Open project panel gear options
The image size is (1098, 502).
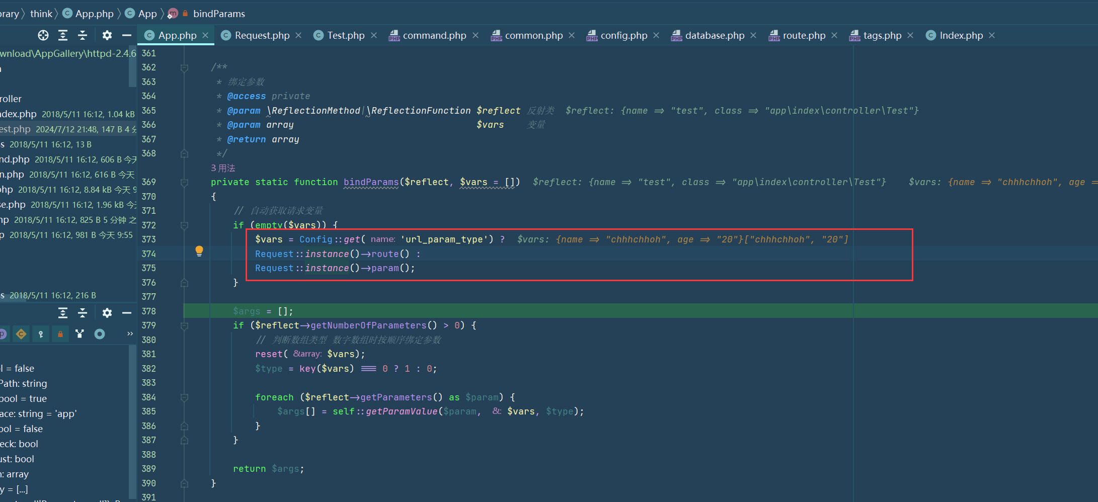tap(107, 35)
